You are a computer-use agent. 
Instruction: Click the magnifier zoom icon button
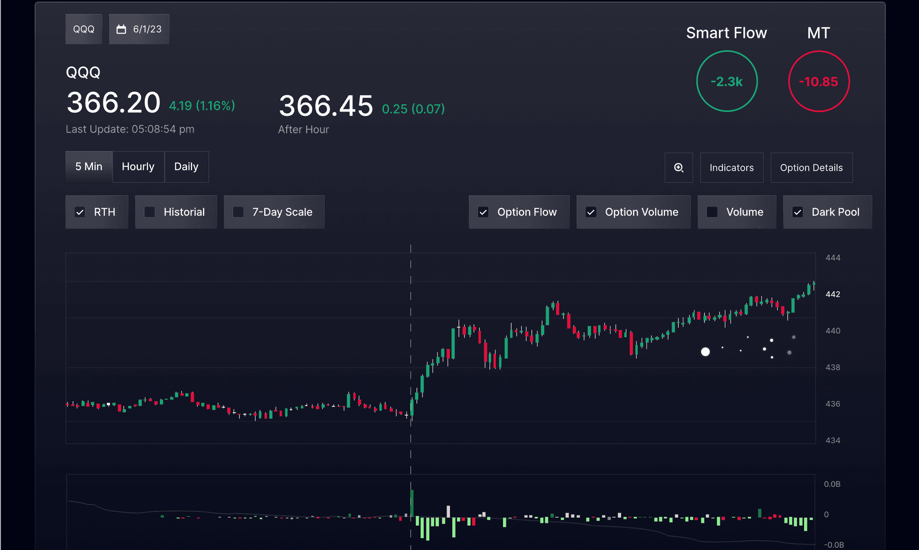[x=679, y=167]
